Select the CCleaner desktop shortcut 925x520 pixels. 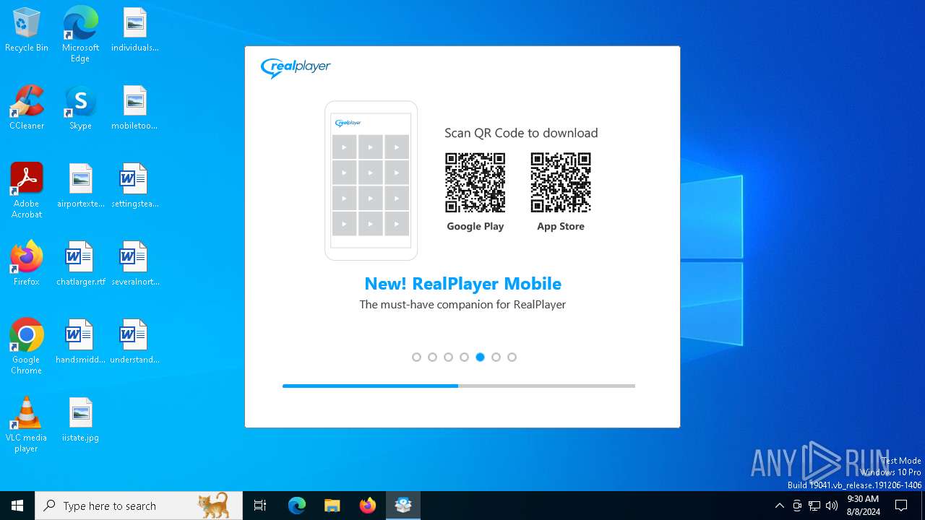tap(27, 108)
